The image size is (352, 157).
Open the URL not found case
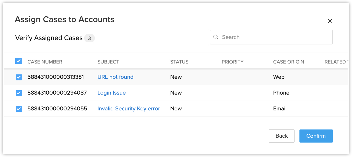point(115,77)
